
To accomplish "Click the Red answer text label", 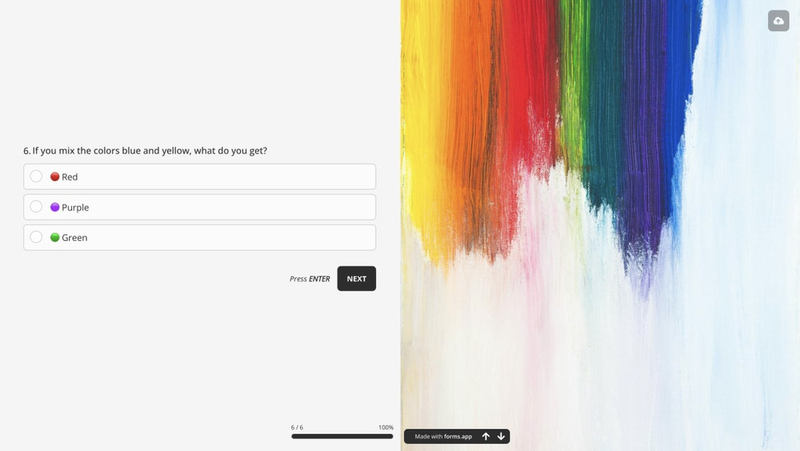I will [70, 177].
